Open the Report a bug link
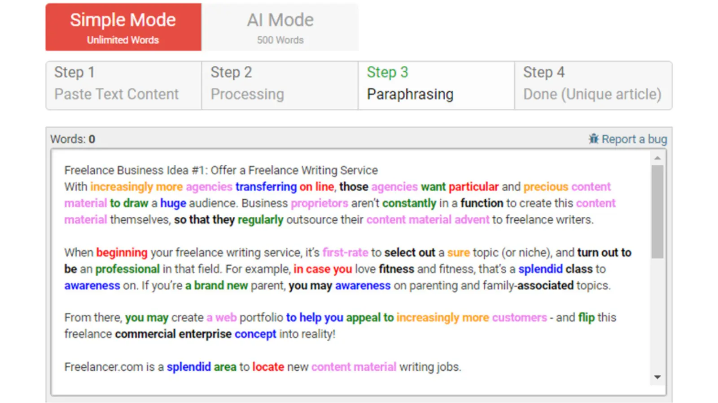 pos(634,139)
